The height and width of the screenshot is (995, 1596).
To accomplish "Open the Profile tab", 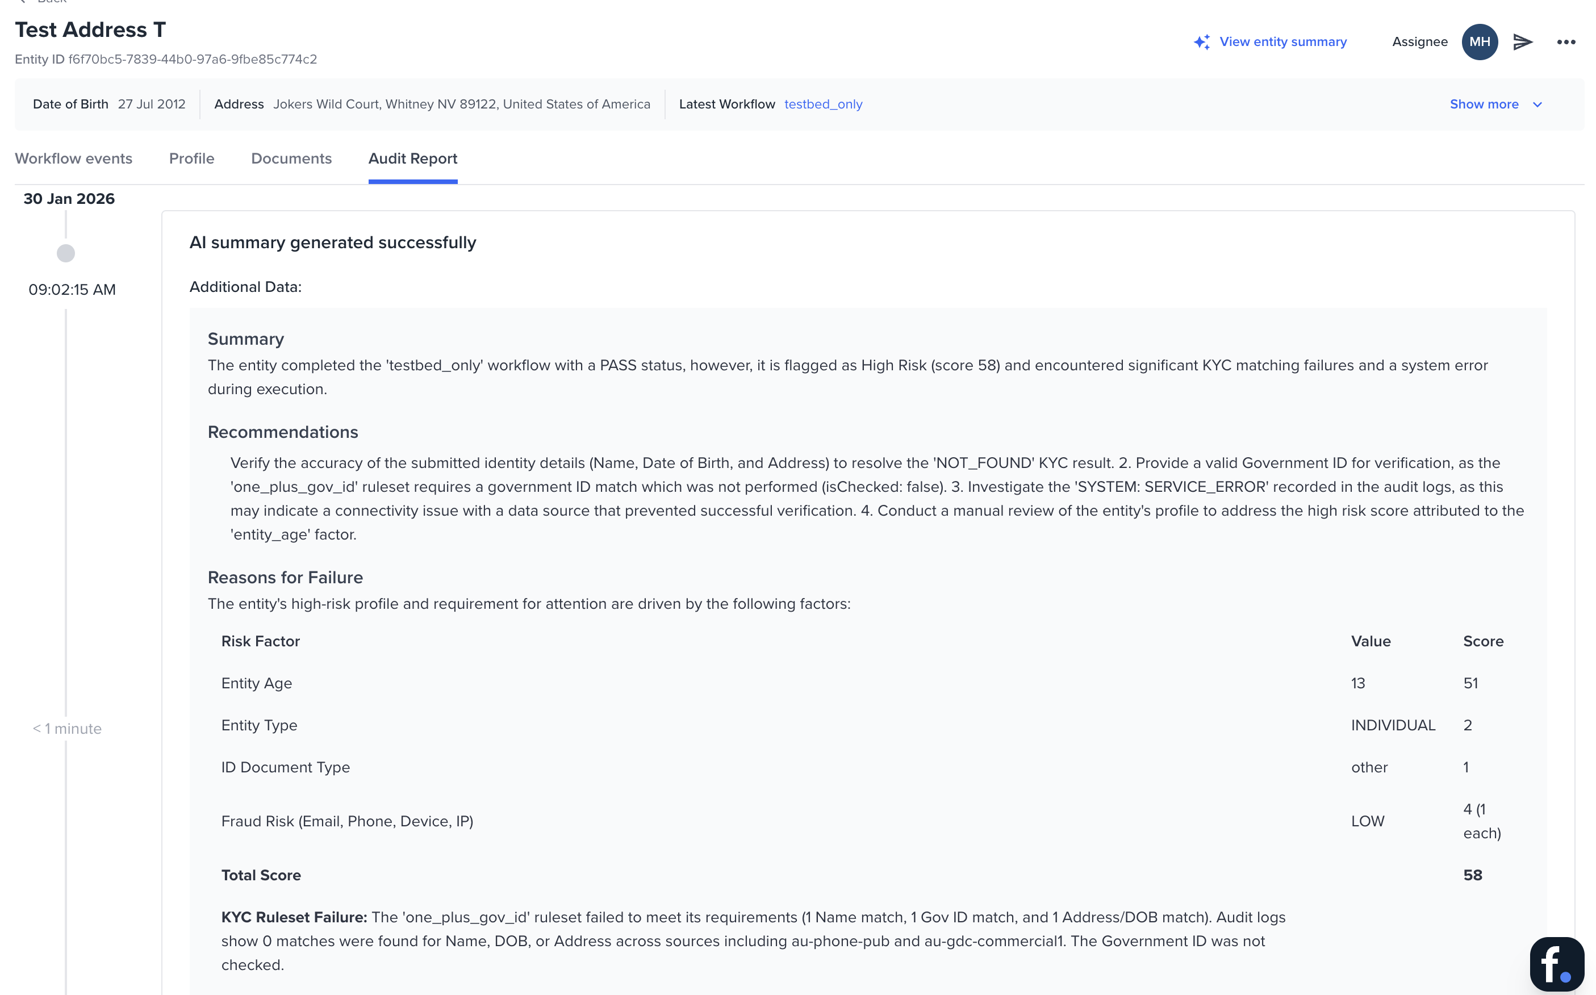I will [191, 158].
